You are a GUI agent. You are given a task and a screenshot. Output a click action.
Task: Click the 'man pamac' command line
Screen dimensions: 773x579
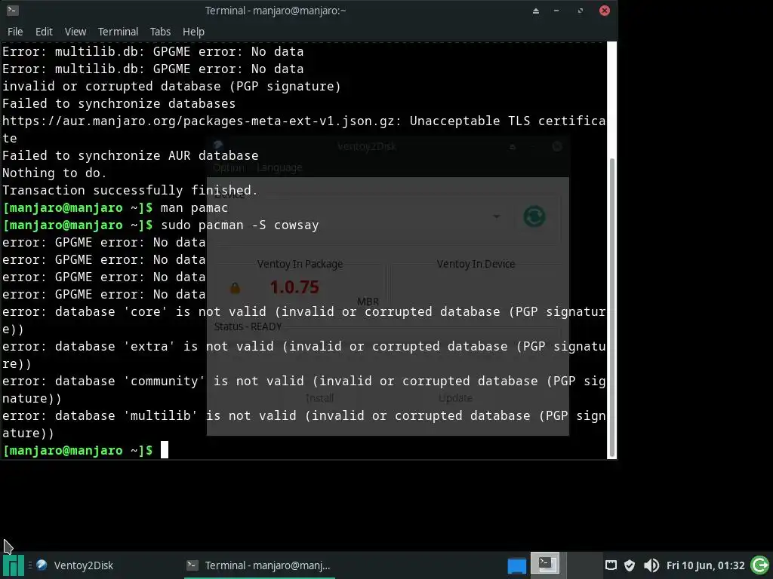pos(194,208)
